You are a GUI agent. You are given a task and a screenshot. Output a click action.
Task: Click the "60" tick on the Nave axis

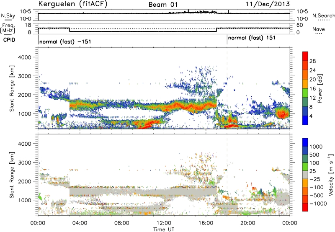[x=300, y=25]
